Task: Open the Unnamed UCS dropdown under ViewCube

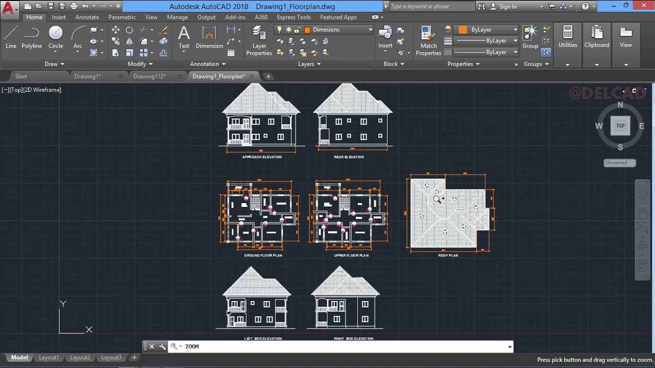Action: pyautogui.click(x=620, y=163)
